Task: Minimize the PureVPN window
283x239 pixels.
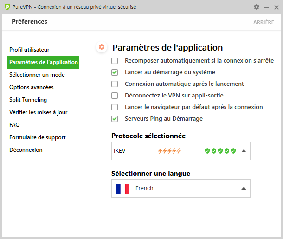Action: tap(266, 7)
